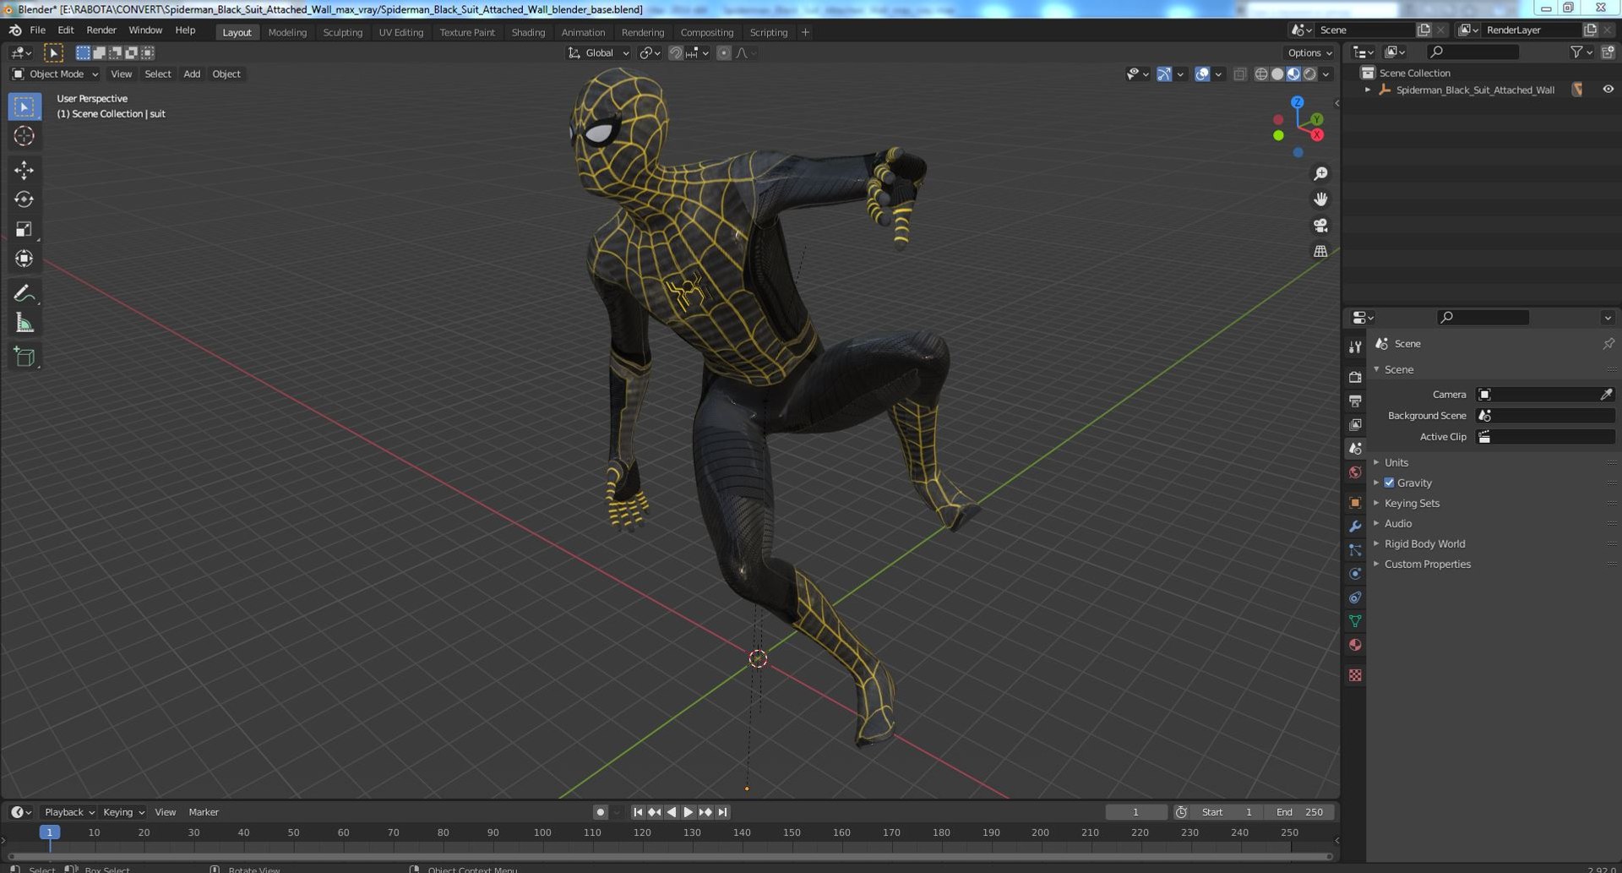The height and width of the screenshot is (873, 1622).
Task: Open the Object properties tab
Action: click(x=1355, y=502)
